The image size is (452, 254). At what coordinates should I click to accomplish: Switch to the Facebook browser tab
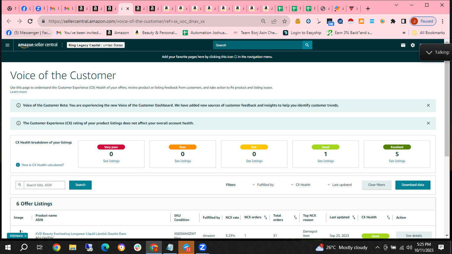pyautogui.click(x=26, y=9)
